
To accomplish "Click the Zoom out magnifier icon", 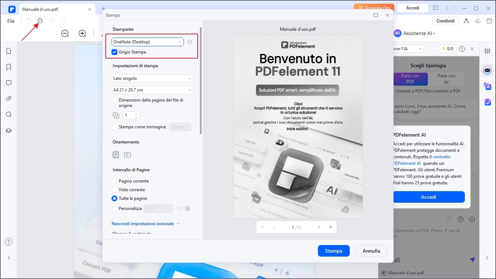I will pos(65,34).
